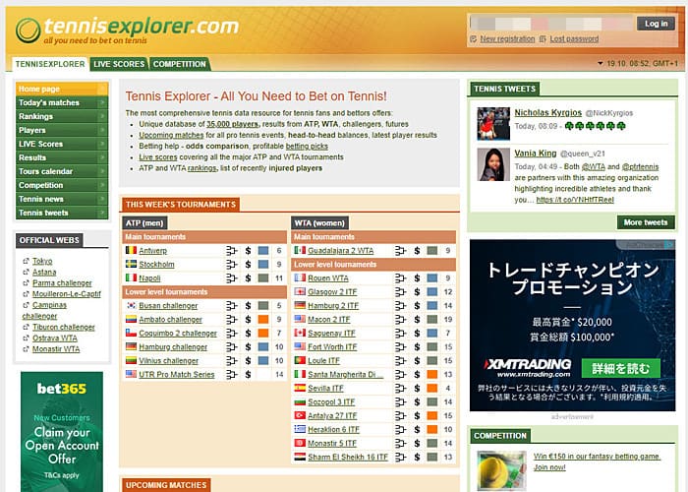Click the Guadalajara 2 WTA surface swatch
Screen dimensions: 688x492
tap(432, 251)
